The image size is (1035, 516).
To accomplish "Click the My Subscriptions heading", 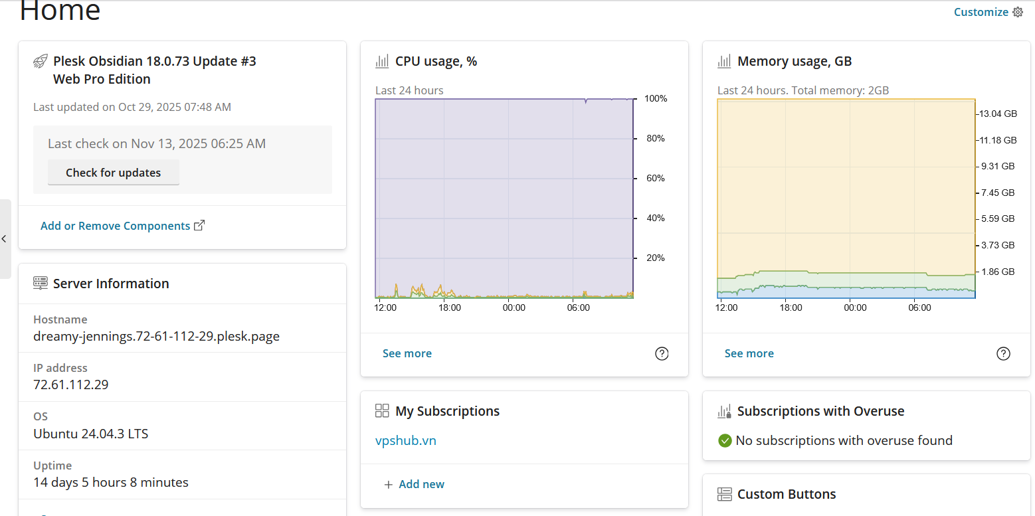I will 448,411.
